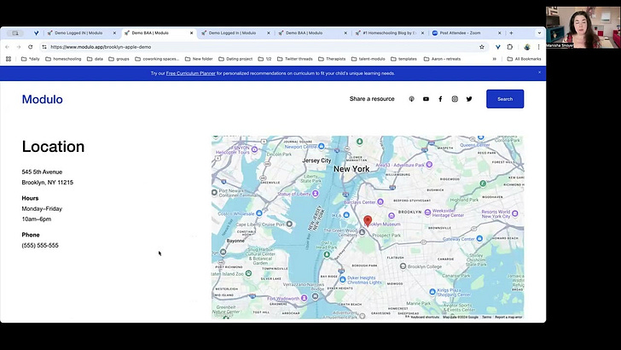Open the data bookmarks folder
Image resolution: width=621 pixels, height=350 pixels.
95,59
